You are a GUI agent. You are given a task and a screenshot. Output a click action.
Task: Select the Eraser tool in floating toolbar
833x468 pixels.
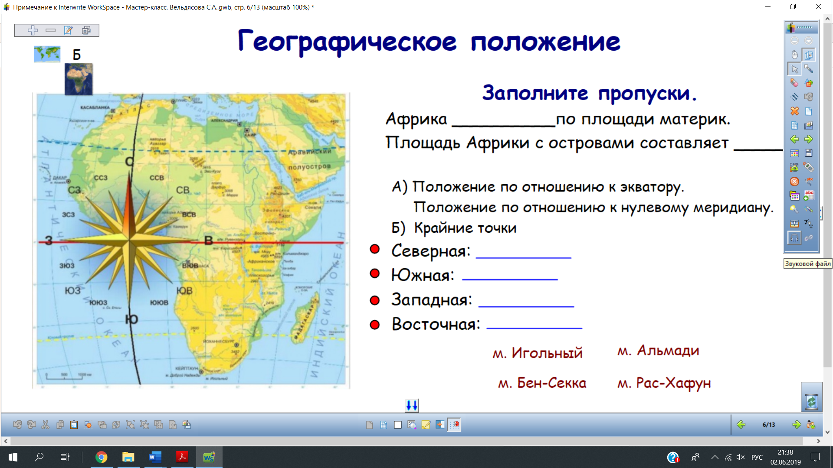click(794, 83)
